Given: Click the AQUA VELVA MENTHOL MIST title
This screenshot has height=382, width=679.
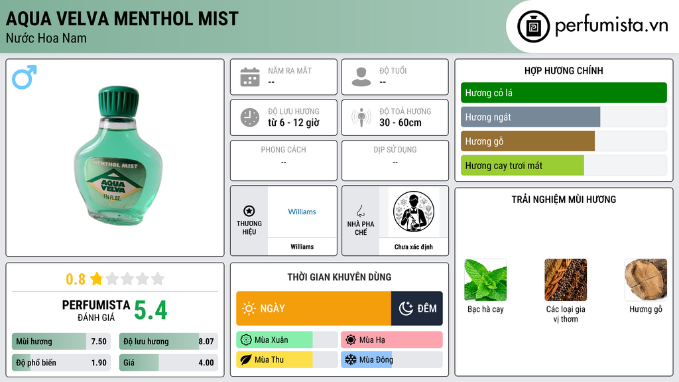Looking at the screenshot, I should [x=122, y=19].
